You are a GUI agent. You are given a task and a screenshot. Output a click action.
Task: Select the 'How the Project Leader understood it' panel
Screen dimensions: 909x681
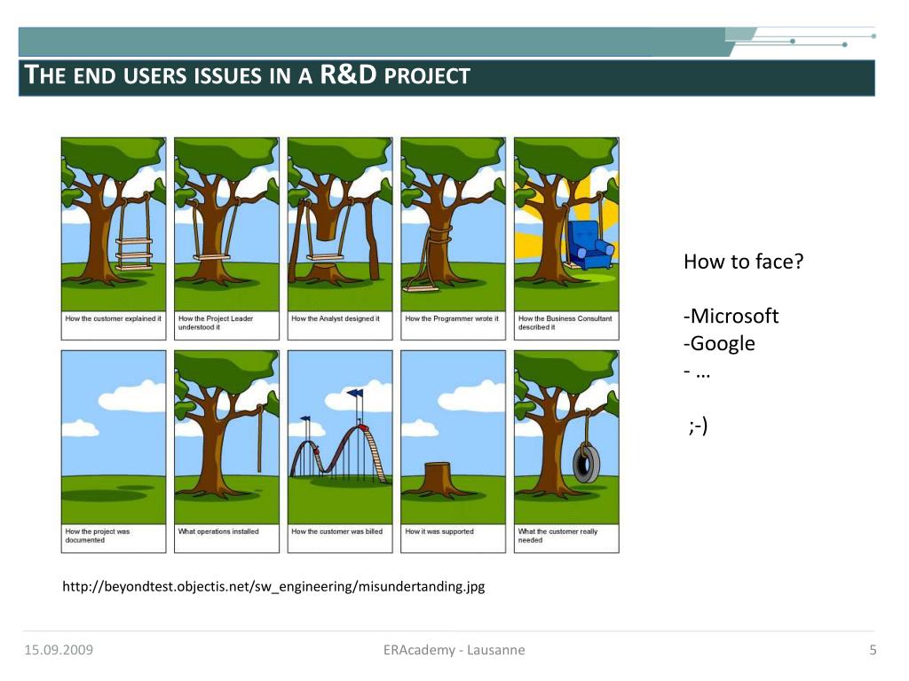[226, 239]
